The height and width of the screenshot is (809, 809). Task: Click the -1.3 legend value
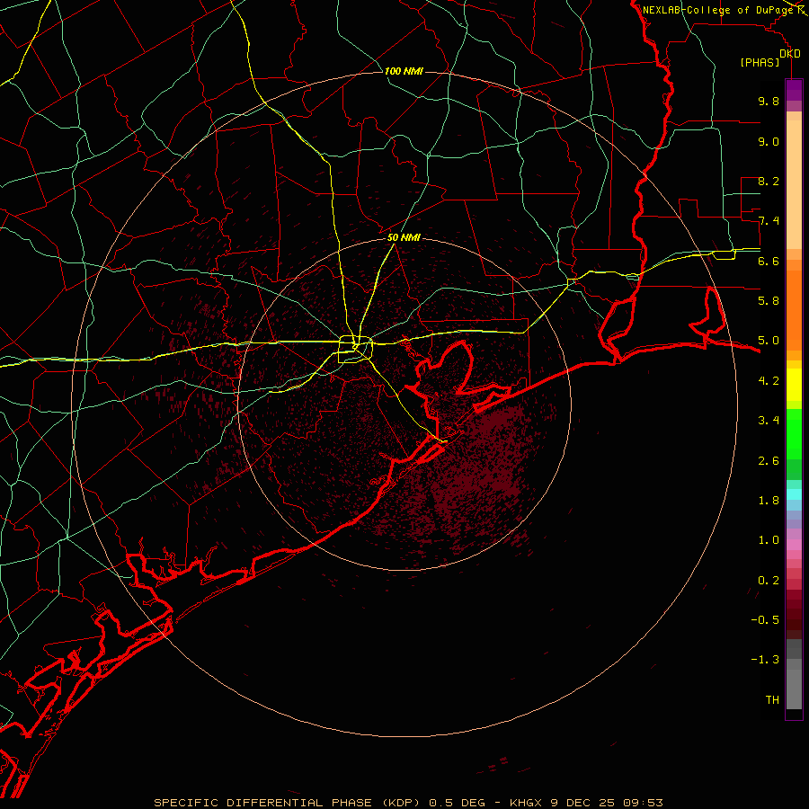point(765,660)
